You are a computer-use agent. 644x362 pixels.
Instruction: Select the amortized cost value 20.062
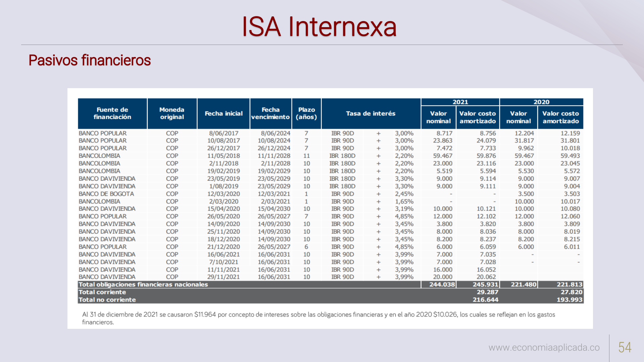(x=486, y=277)
